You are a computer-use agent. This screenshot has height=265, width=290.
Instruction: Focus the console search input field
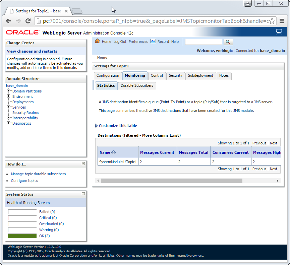click(204, 42)
